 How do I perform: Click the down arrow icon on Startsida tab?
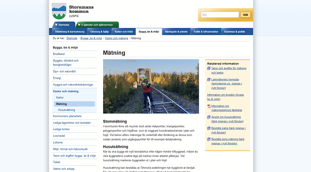click(56, 25)
